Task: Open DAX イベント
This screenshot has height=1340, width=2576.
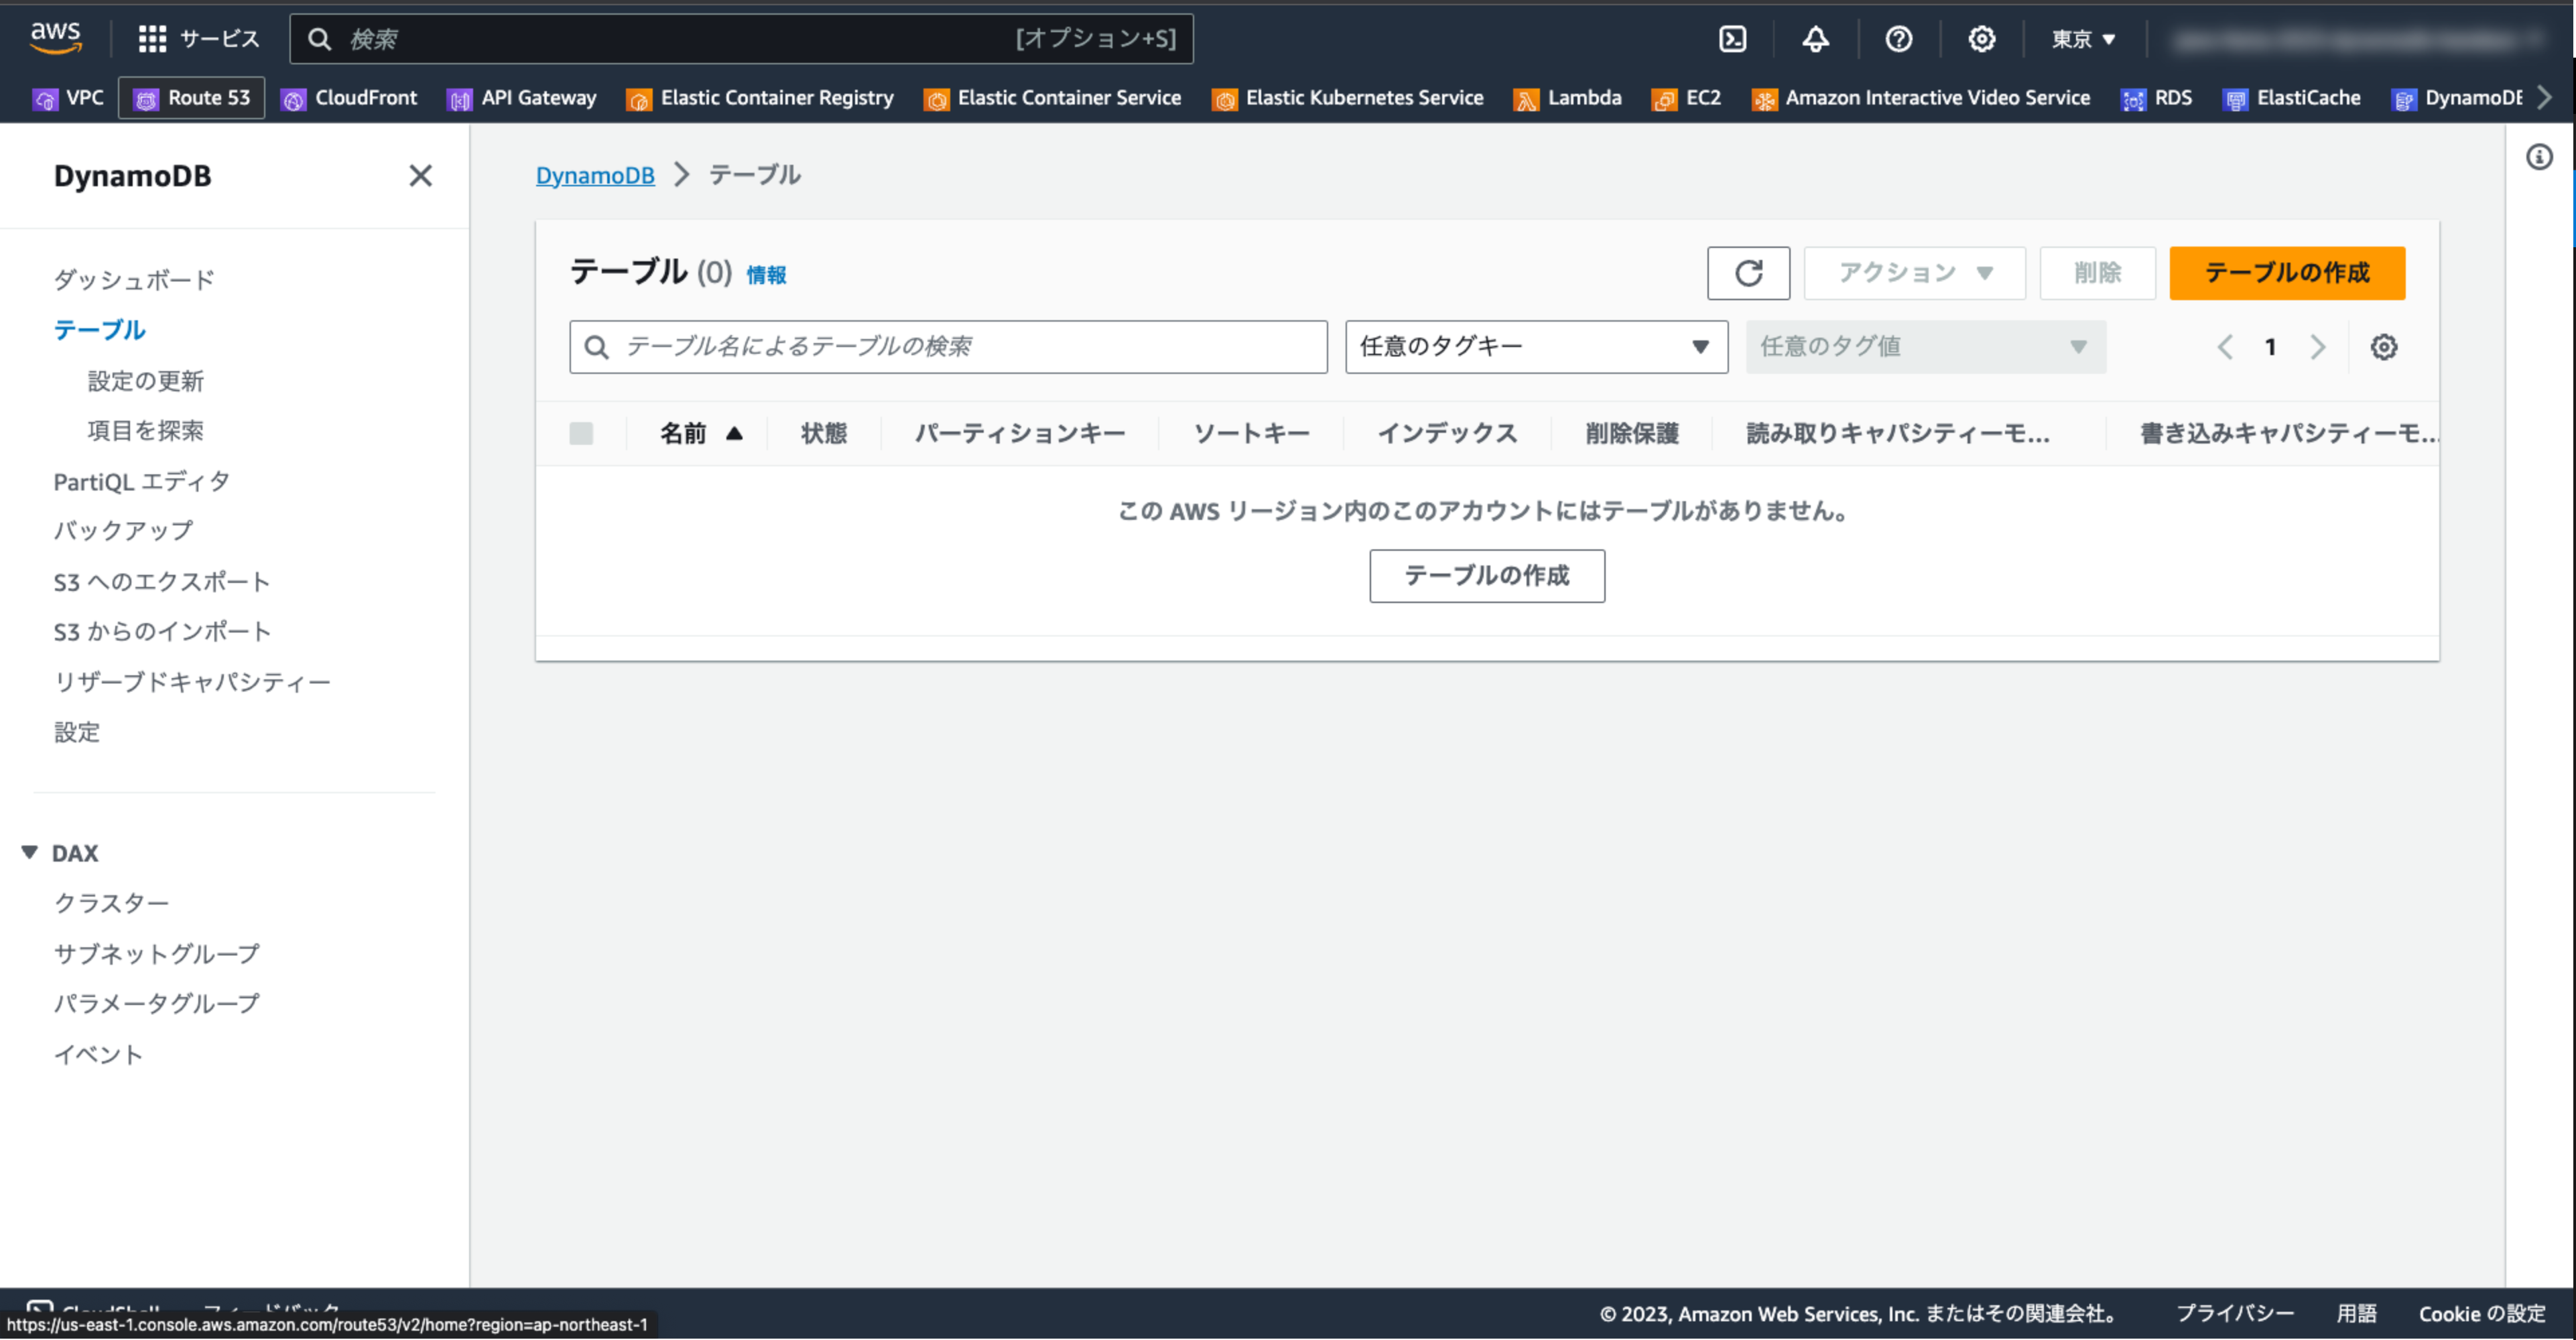Action: pos(98,1055)
